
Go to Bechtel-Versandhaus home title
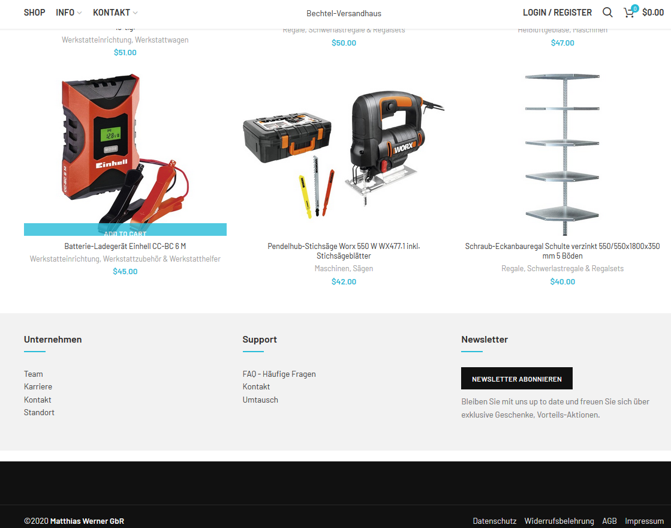point(344,13)
